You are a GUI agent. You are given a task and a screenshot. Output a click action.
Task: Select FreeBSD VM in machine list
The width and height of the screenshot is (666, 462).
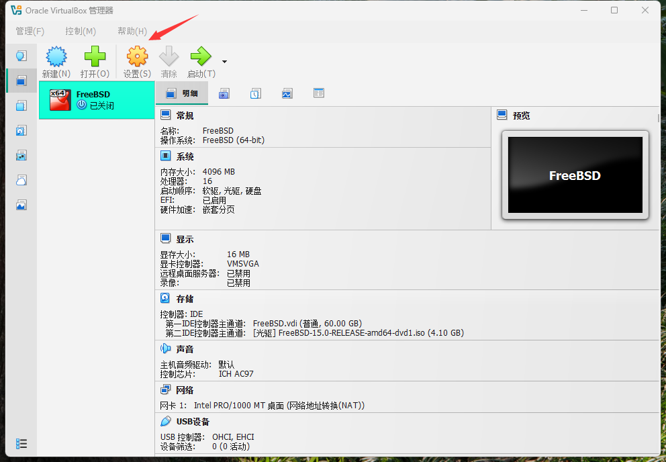[97, 100]
